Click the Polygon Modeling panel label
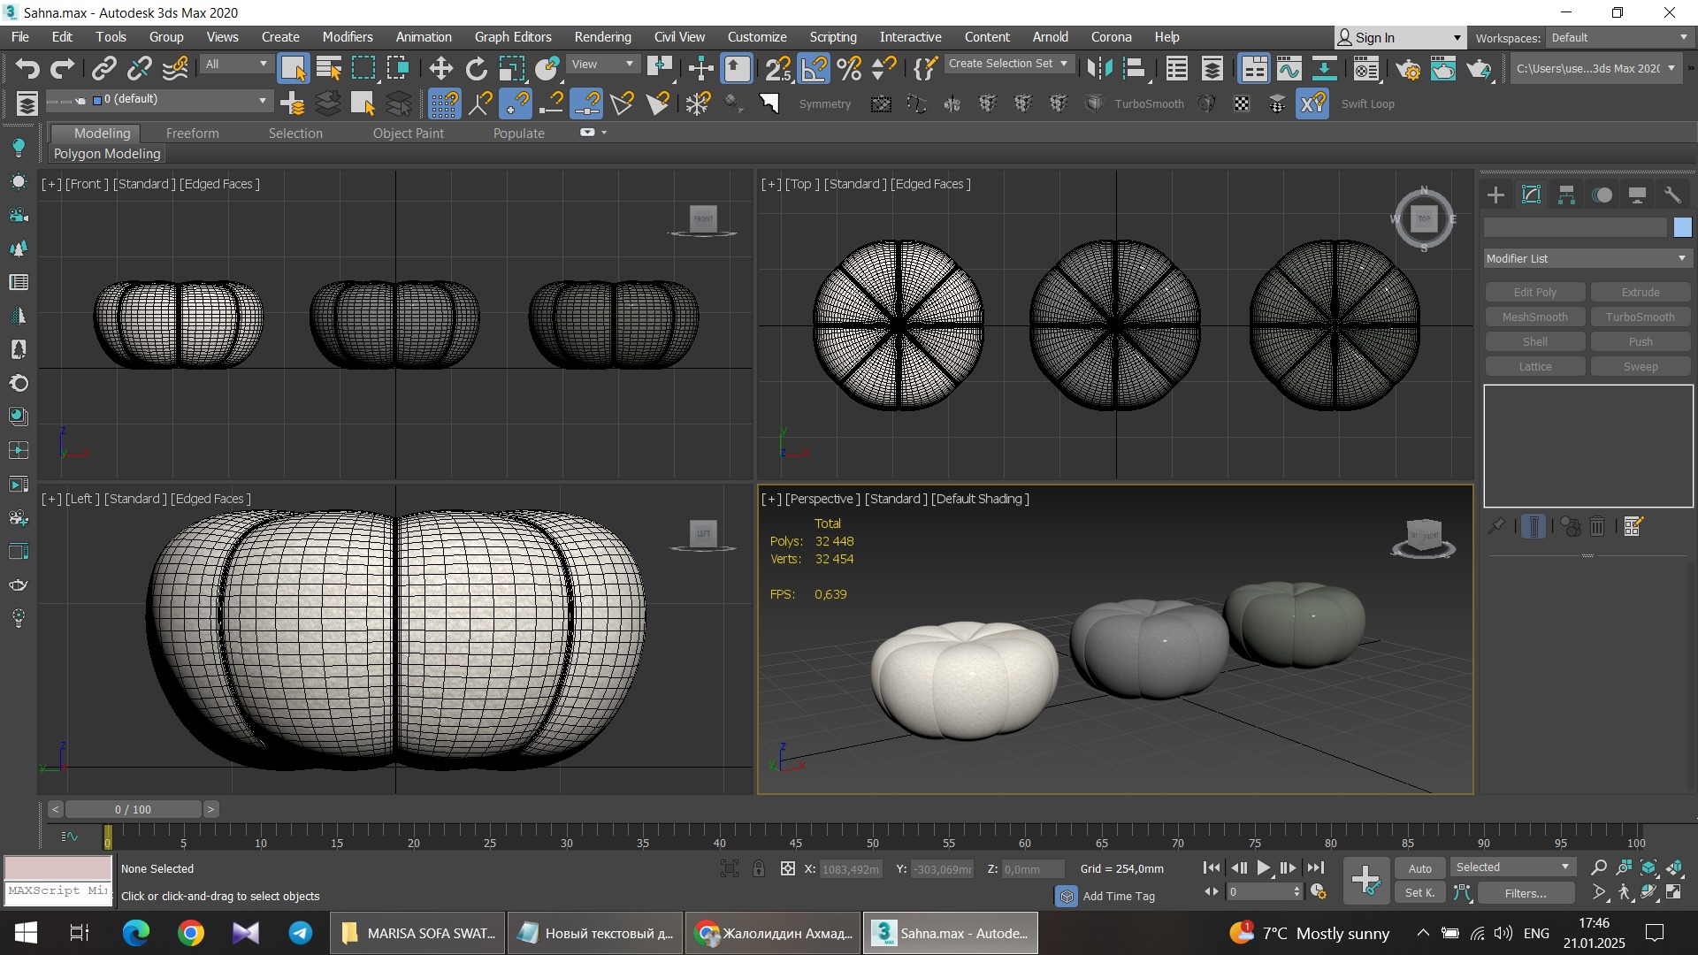This screenshot has width=1698, height=955. coord(107,154)
